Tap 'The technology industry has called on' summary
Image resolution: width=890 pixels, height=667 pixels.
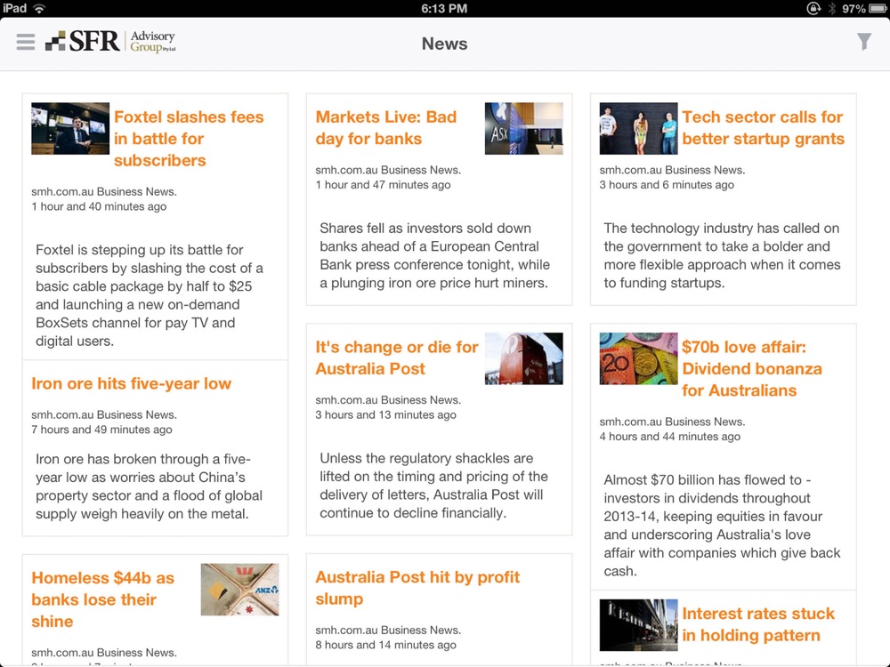pyautogui.click(x=722, y=255)
